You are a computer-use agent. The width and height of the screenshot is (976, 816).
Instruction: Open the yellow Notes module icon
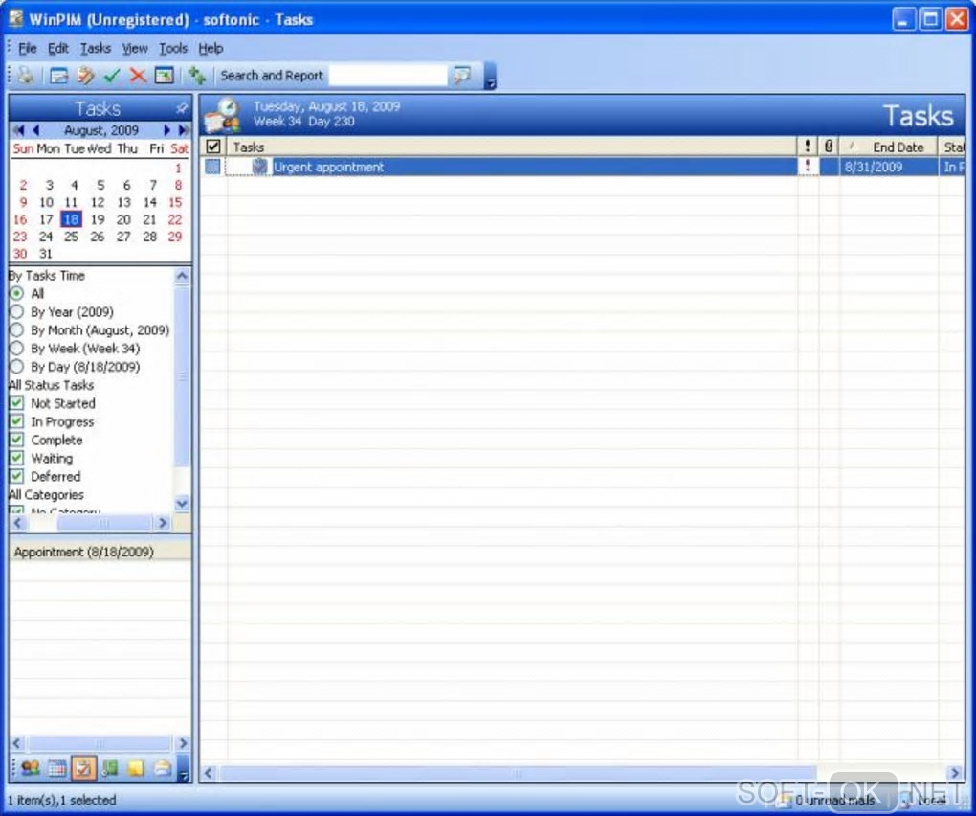(x=136, y=768)
